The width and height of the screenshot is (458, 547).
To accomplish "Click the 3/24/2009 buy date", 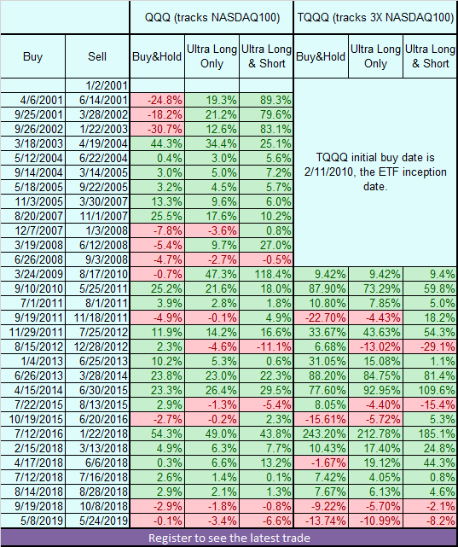I will tap(32, 274).
